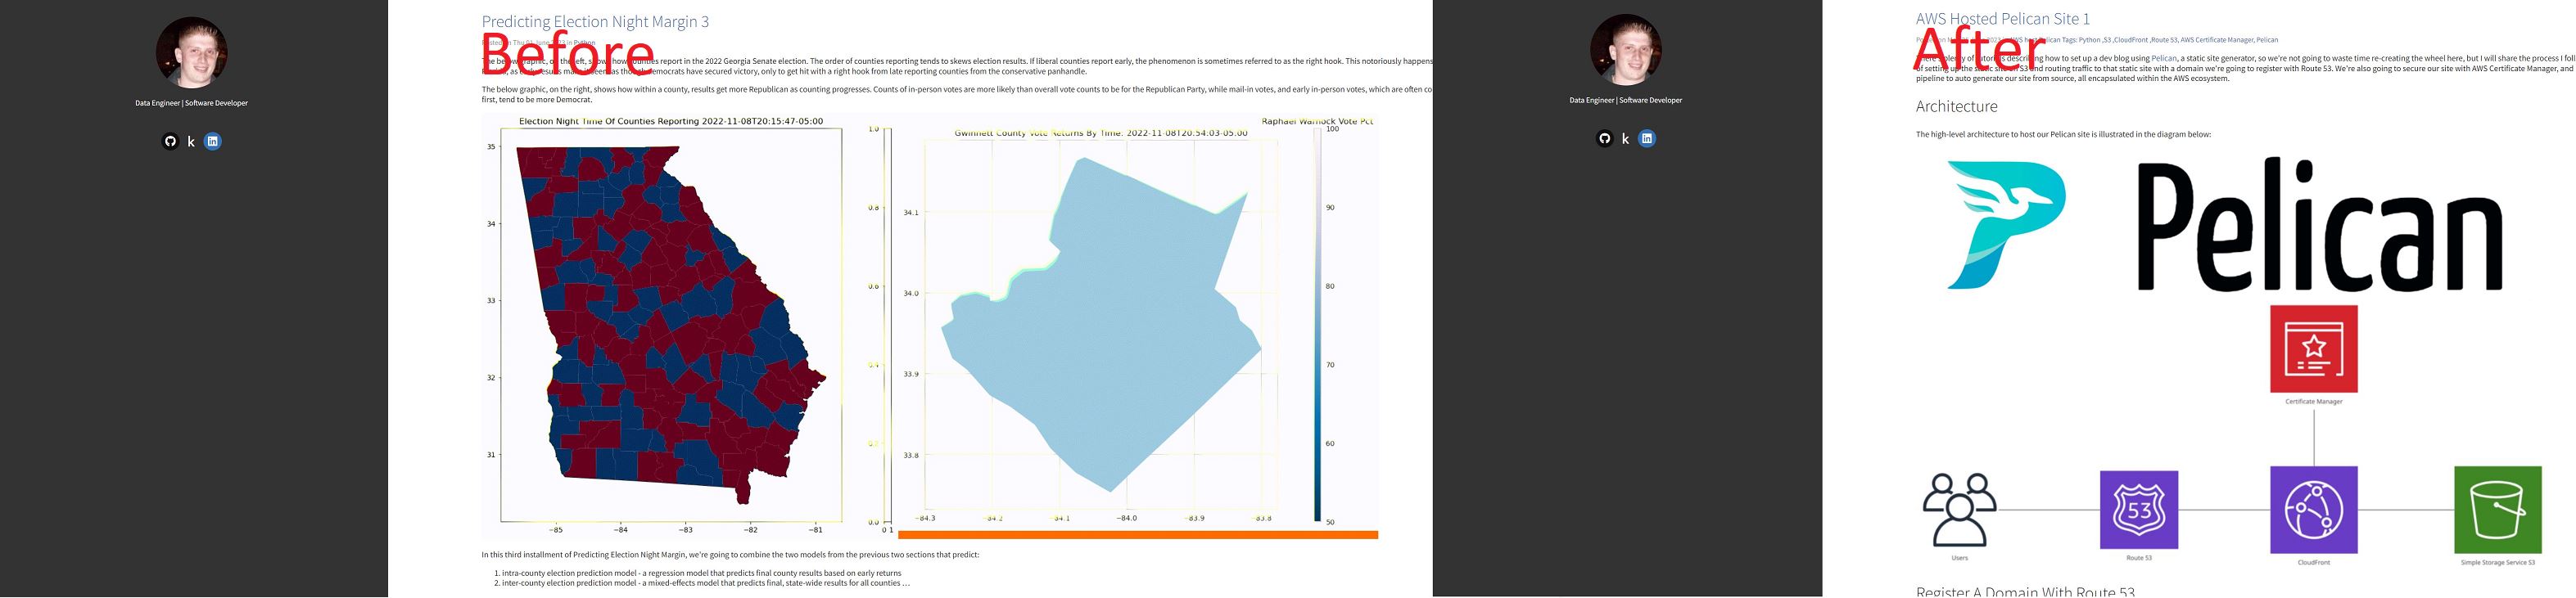The width and height of the screenshot is (2576, 598).
Task: Click the Architecture heading
Action: click(1956, 106)
